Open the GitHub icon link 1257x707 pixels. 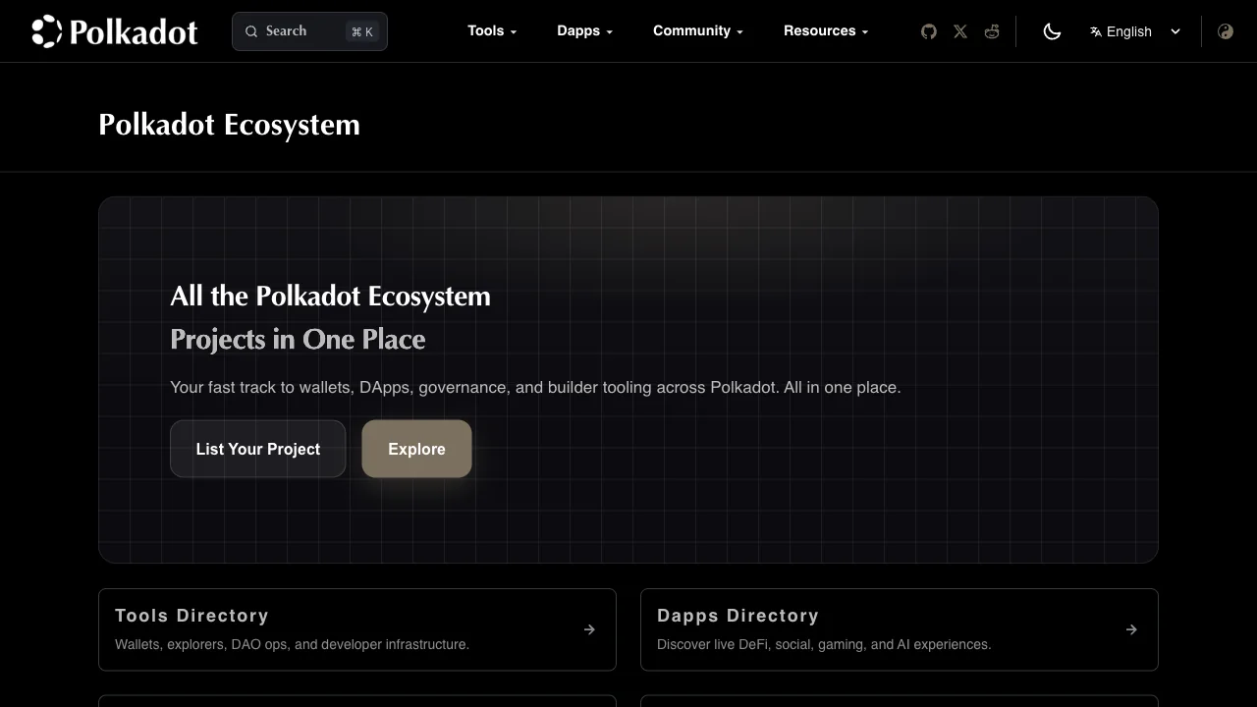[x=929, y=31]
